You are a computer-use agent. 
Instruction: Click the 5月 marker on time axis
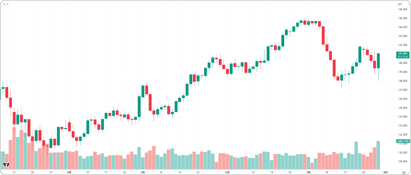pos(143,172)
